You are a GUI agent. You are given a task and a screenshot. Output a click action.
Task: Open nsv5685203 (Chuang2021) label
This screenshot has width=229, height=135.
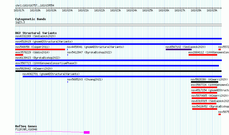tap(85, 79)
